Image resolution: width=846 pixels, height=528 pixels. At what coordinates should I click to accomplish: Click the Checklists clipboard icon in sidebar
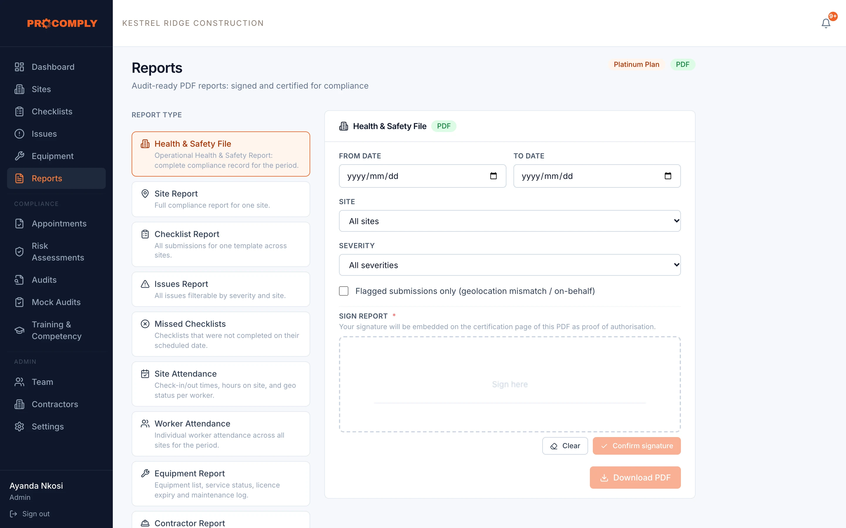(19, 111)
